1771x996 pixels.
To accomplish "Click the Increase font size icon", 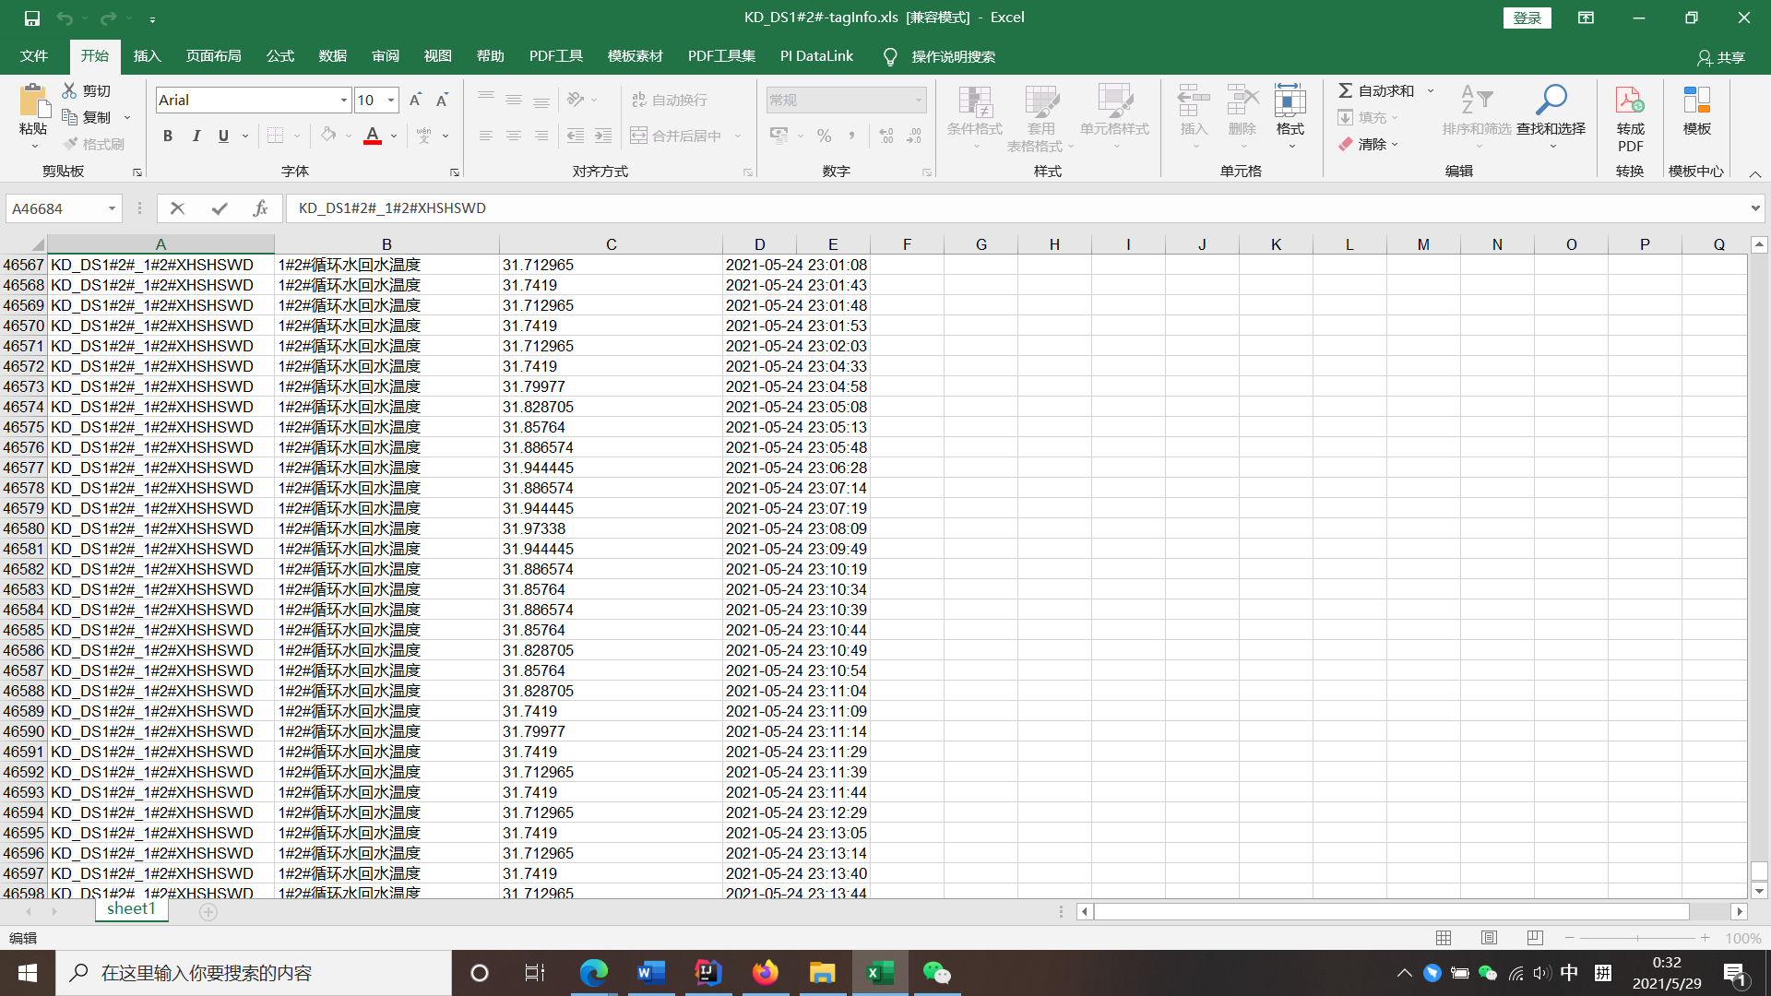I will [x=415, y=100].
